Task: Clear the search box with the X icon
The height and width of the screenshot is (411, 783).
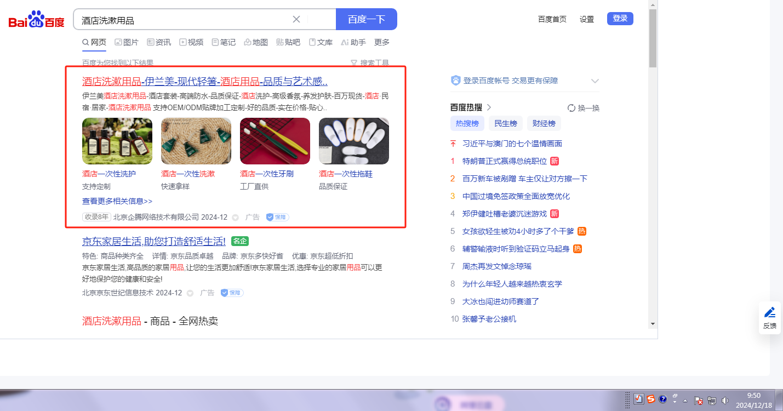Action: 296,19
